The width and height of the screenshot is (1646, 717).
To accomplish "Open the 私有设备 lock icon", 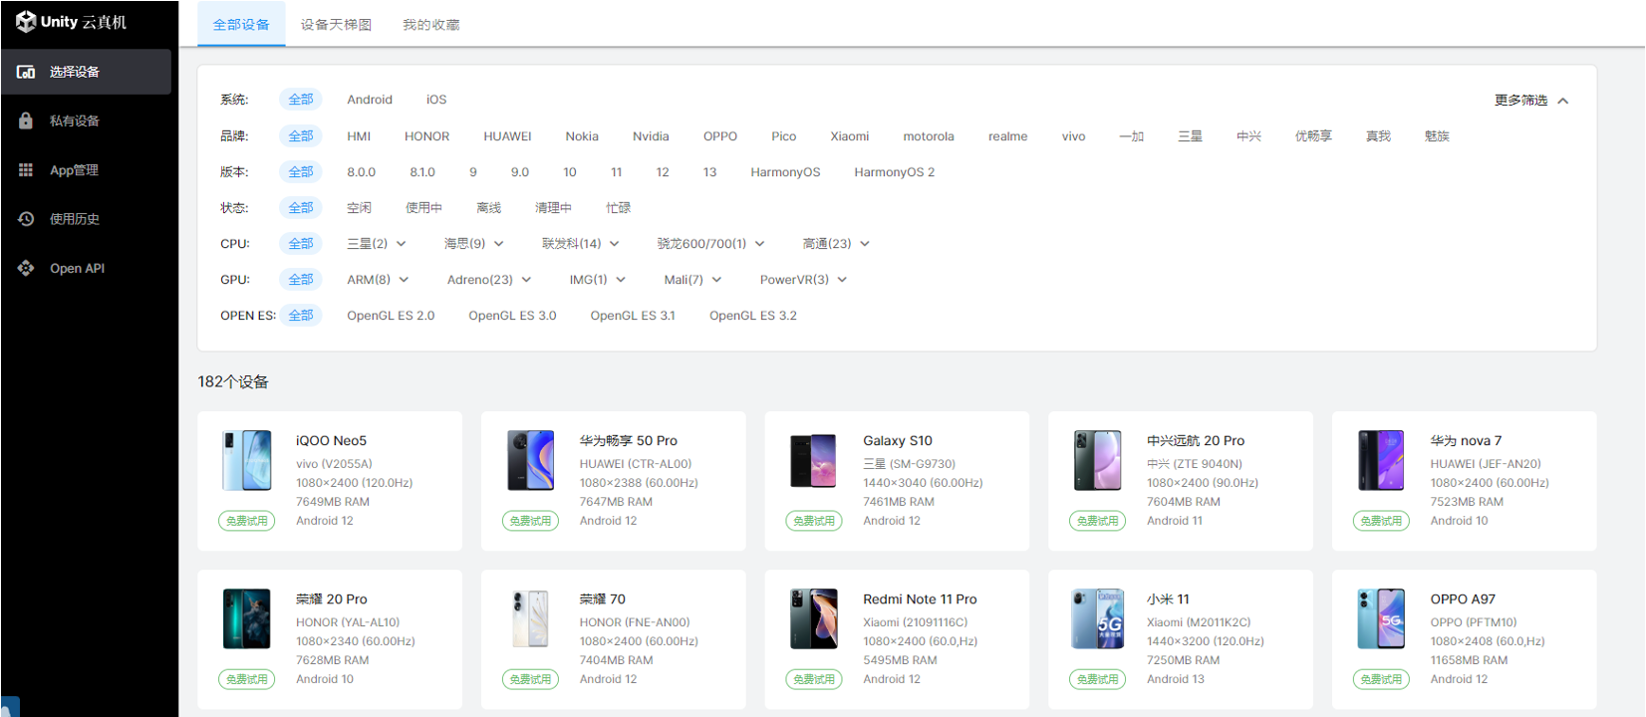I will click(x=26, y=120).
